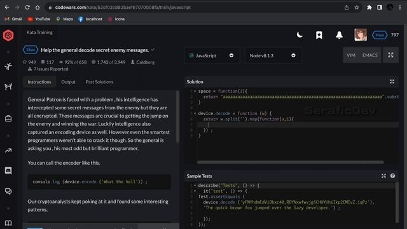Click the Sample Tests vertical scrollbar
Screen dimensions: 407x229
pyautogui.click(x=397, y=202)
